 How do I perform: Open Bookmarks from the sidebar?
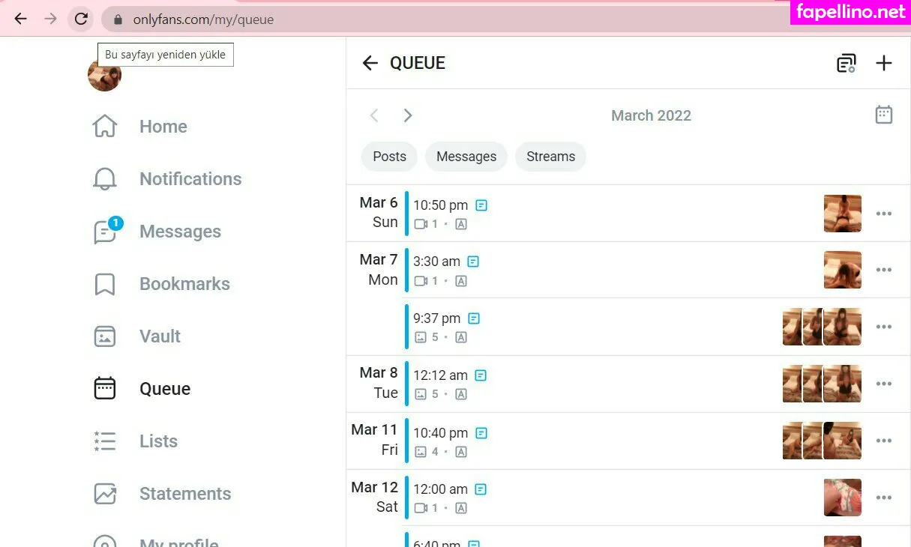point(161,284)
